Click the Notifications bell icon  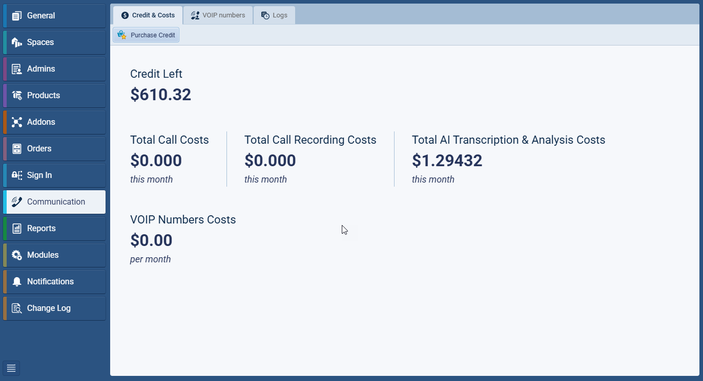tap(17, 282)
